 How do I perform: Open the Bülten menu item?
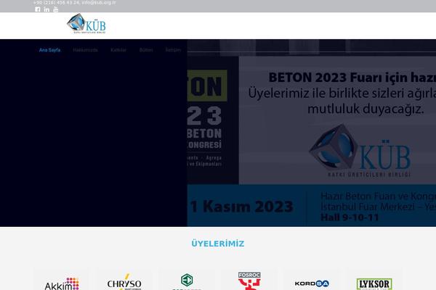click(146, 50)
